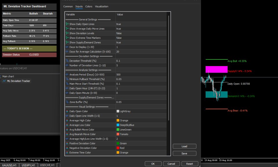Click the magenta Supply zone on chart
This screenshot has width=278, height=167.
(217, 69)
